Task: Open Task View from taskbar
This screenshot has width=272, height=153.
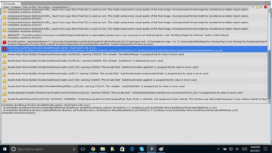Action: pyautogui.click(x=83, y=149)
